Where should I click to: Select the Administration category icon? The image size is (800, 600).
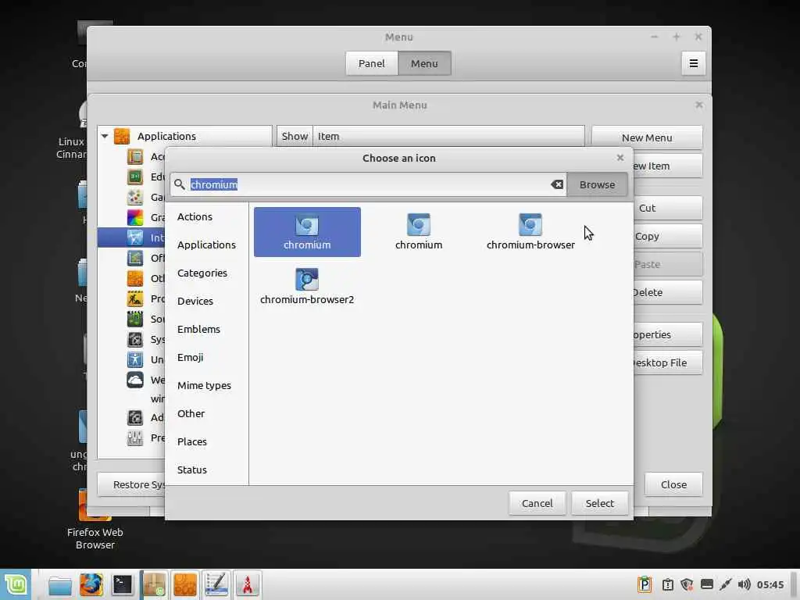coord(135,418)
